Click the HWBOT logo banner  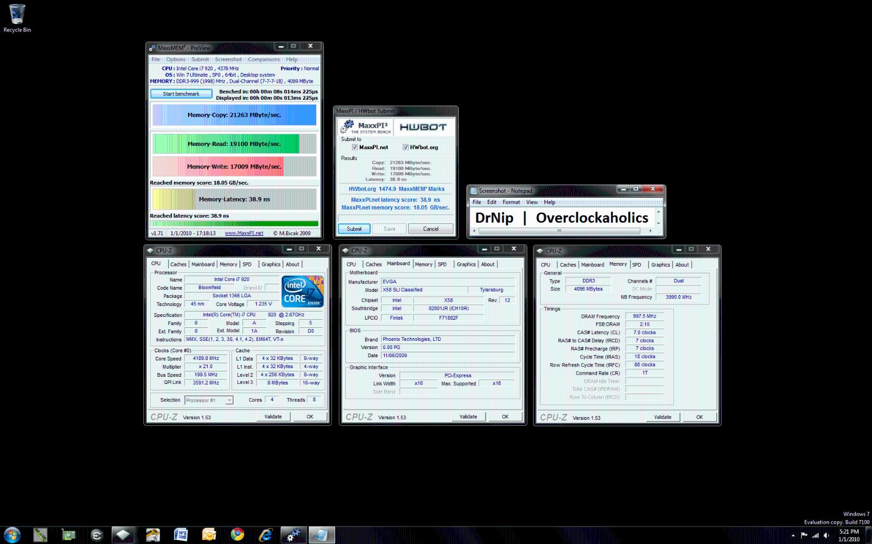pyautogui.click(x=423, y=127)
